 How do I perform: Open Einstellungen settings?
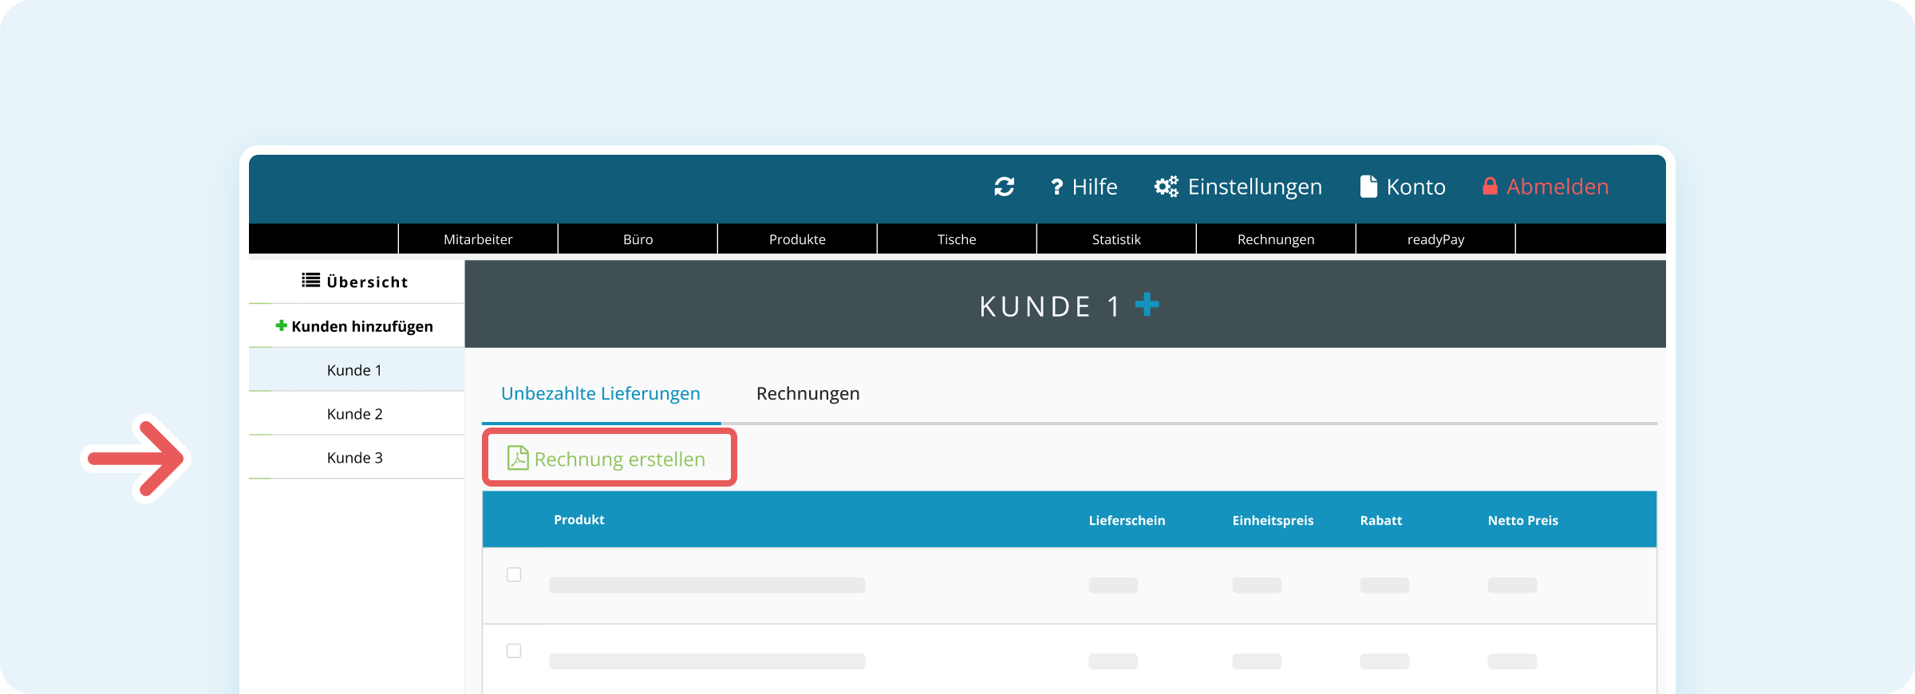coord(1238,187)
